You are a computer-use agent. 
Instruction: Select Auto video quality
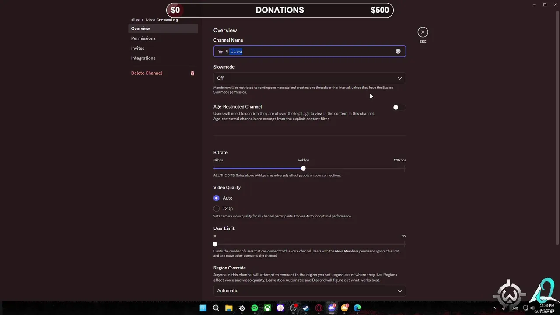pyautogui.click(x=217, y=198)
